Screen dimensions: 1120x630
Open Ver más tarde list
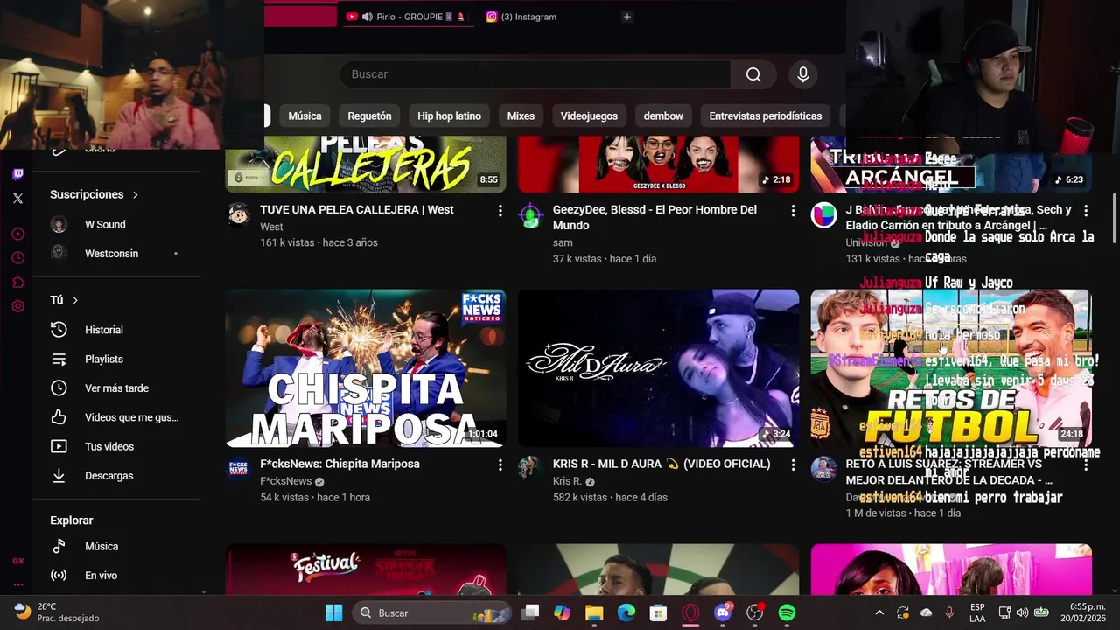(117, 388)
